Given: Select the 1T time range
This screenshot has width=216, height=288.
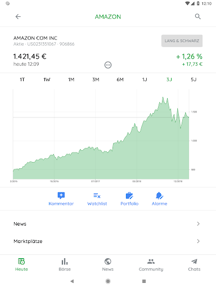Looking at the screenshot, I should click(22, 80).
